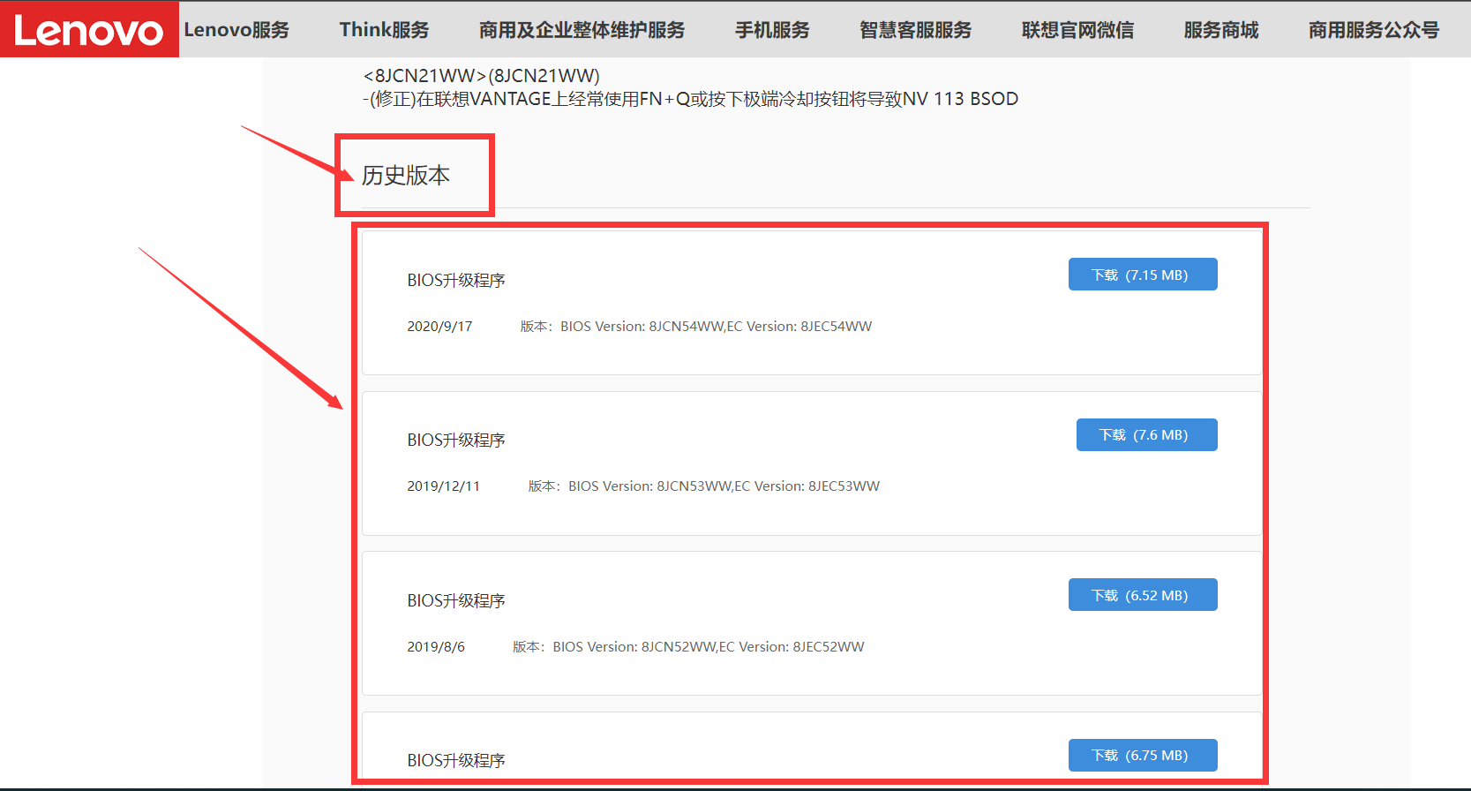
Task: Open the 商用服务公众号 menu item
Action: (x=1373, y=30)
